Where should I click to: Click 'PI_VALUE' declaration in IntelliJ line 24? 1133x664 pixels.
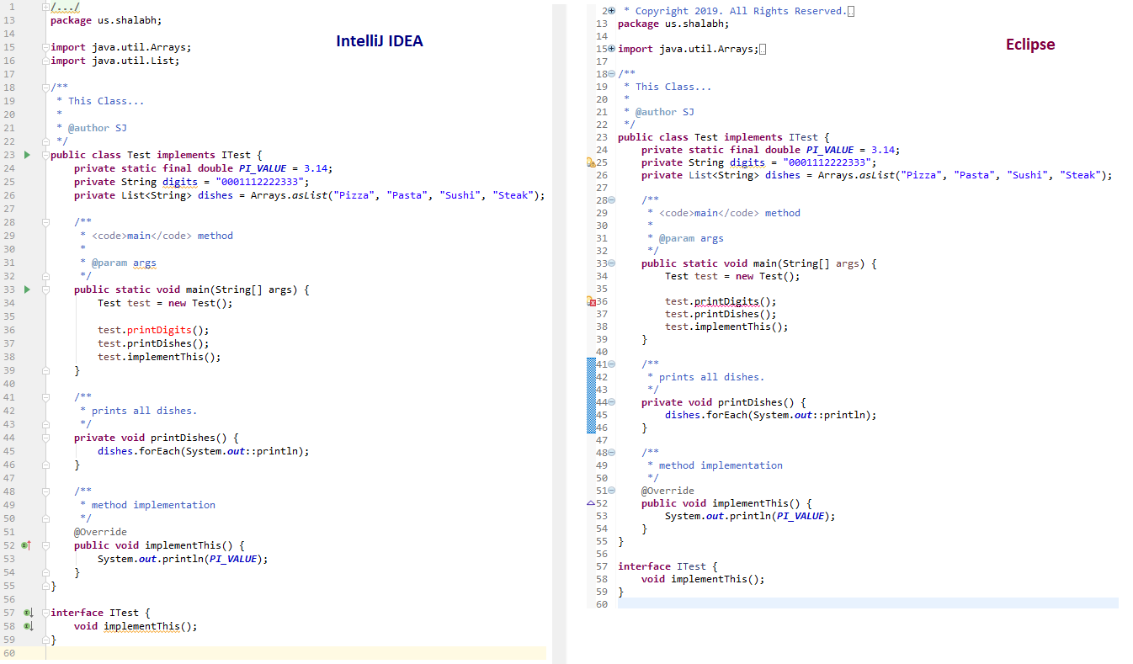coord(263,168)
